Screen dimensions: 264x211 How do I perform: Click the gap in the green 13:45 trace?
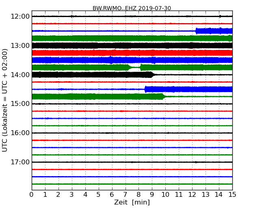134,67
